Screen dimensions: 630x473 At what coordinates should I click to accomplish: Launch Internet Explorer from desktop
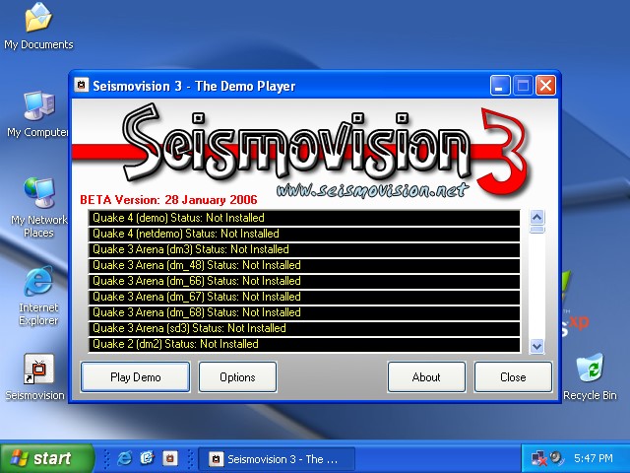[37, 283]
